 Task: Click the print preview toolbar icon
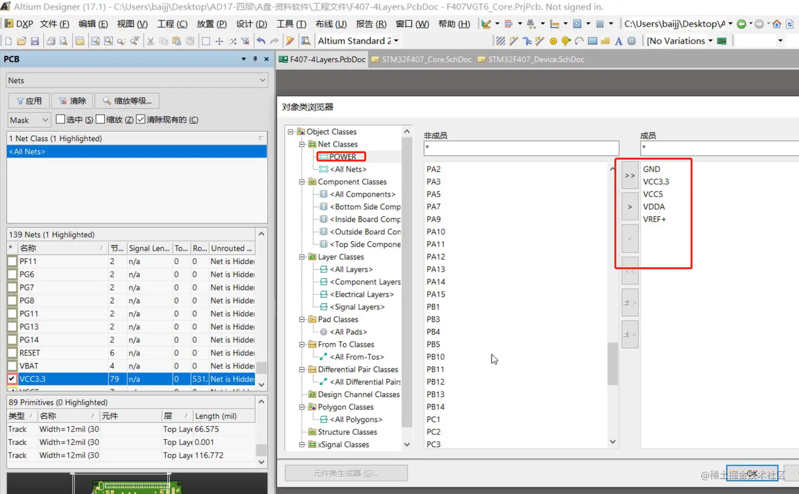pos(63,41)
